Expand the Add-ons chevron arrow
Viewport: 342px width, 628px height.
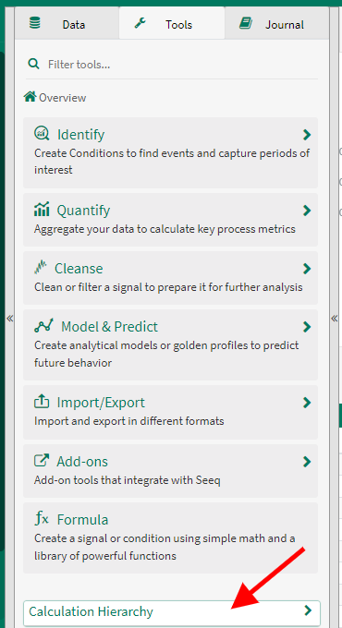(x=307, y=462)
